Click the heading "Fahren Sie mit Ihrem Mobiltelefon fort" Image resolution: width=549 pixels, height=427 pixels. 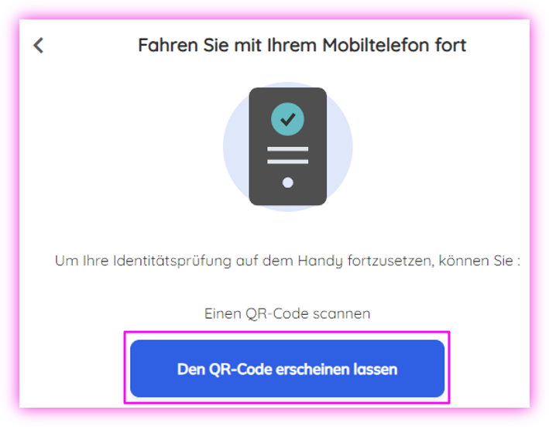click(302, 45)
